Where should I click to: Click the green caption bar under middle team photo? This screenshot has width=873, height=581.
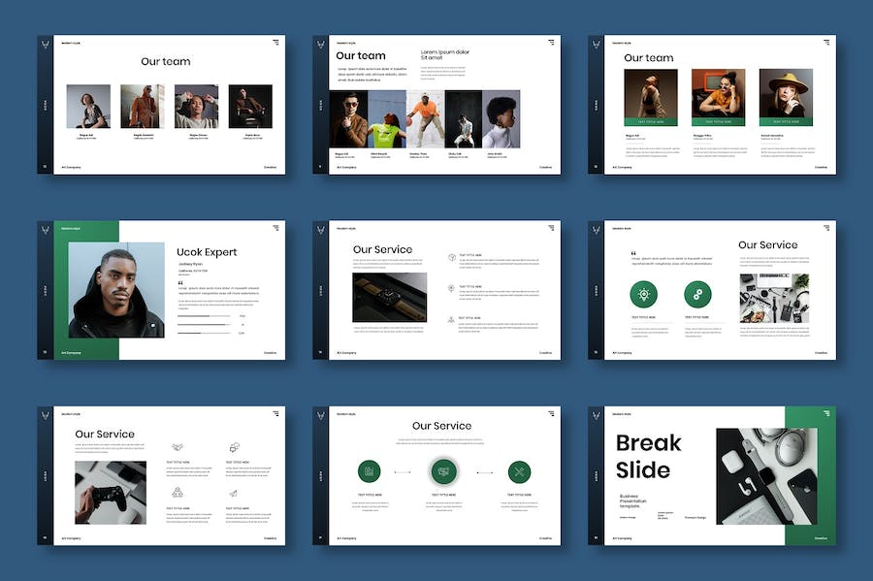click(718, 122)
